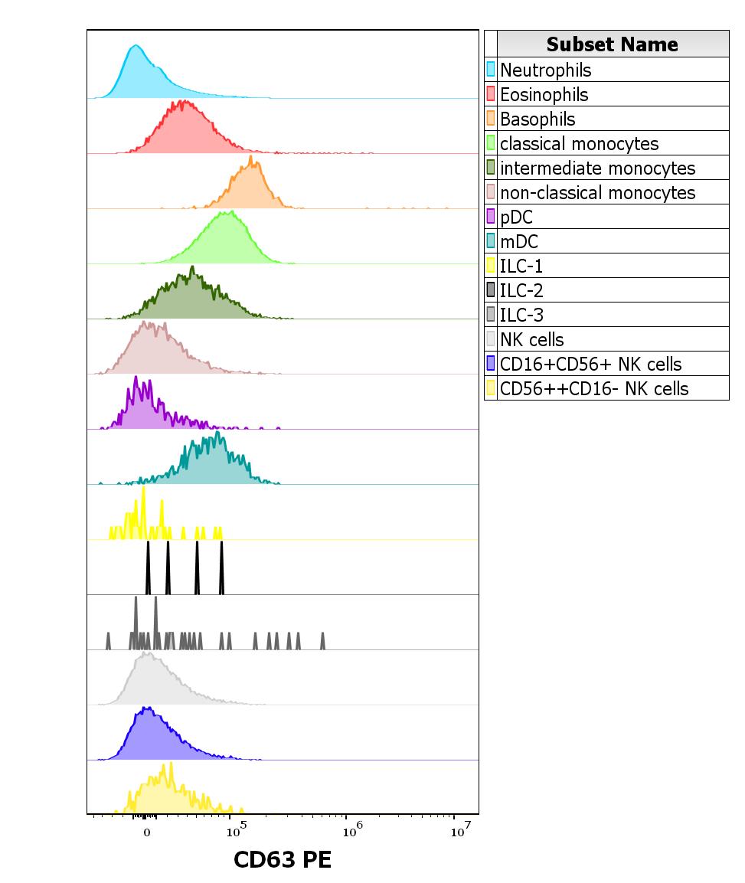The height and width of the screenshot is (883, 745).
Task: Click the leftmost black ILC-2 spike
Action: point(148,567)
